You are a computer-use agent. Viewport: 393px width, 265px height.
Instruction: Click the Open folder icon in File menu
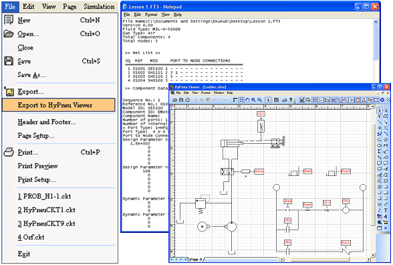pyautogui.click(x=9, y=33)
